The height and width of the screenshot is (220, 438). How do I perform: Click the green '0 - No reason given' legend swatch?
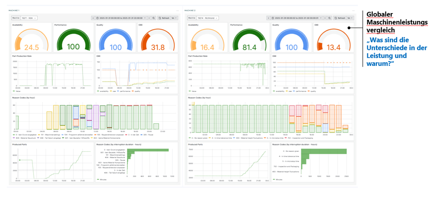[x=189, y=138]
